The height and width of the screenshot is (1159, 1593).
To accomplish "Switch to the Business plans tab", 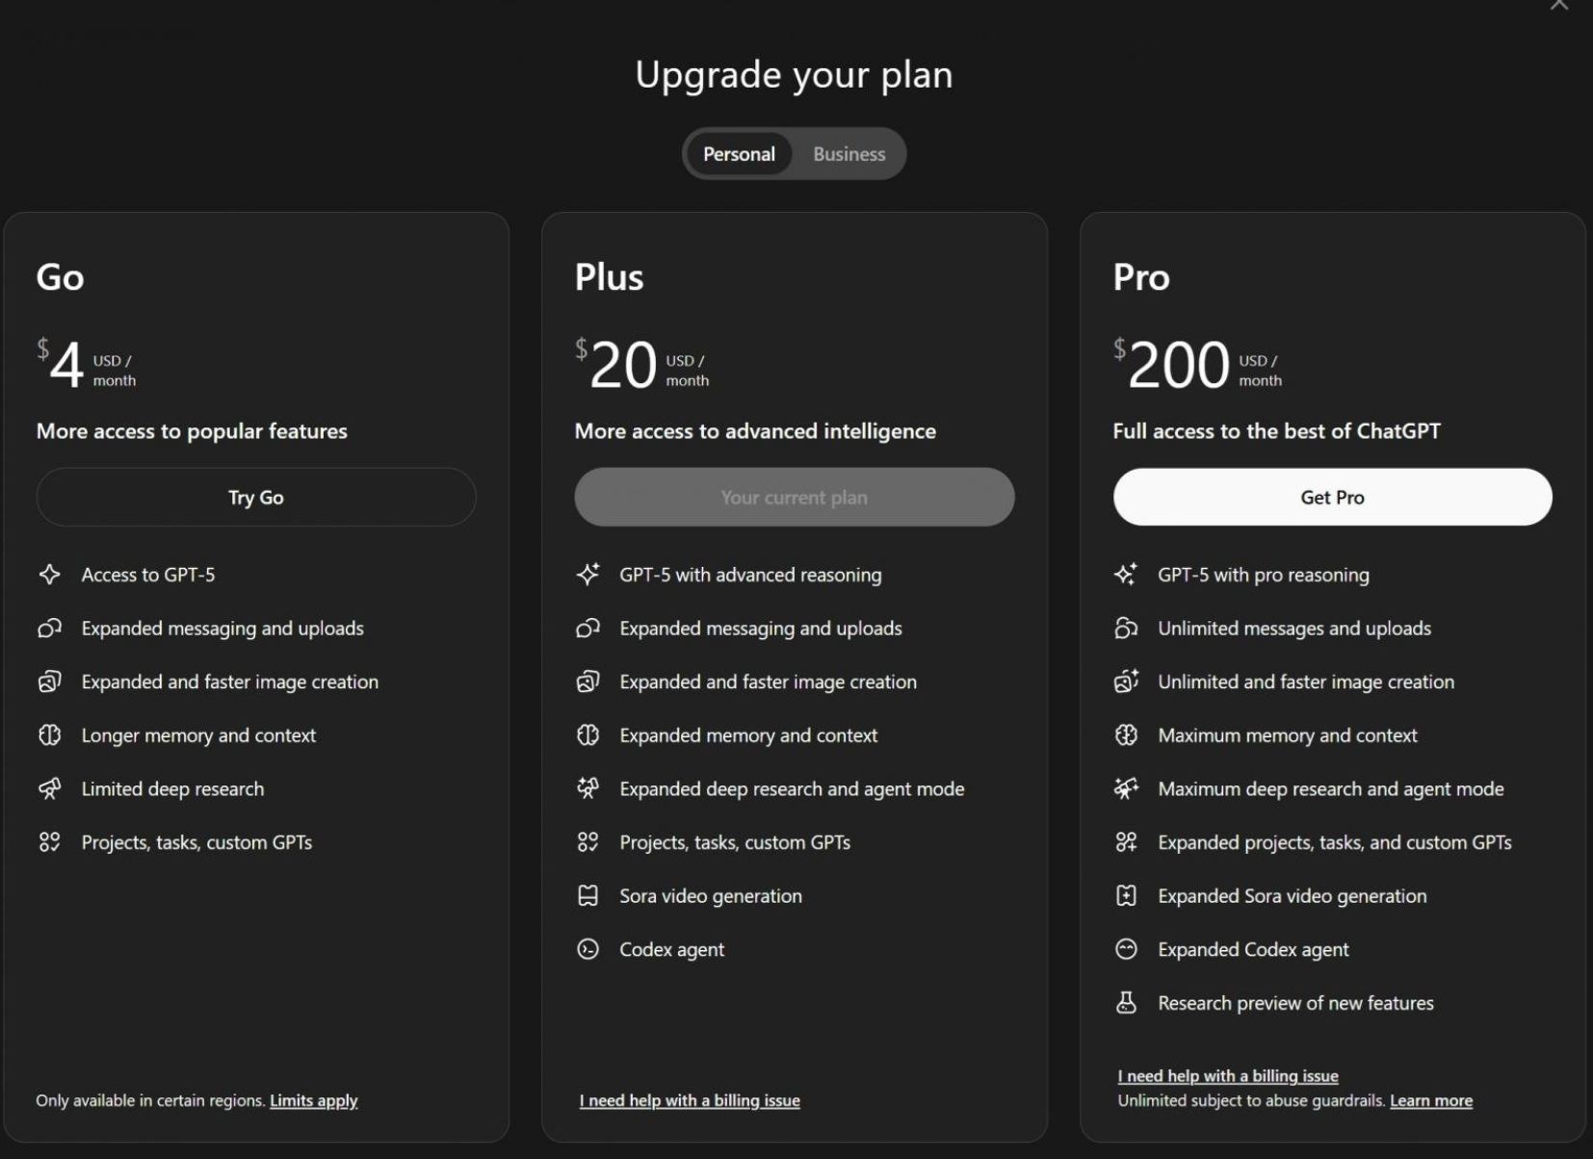I will coord(849,154).
